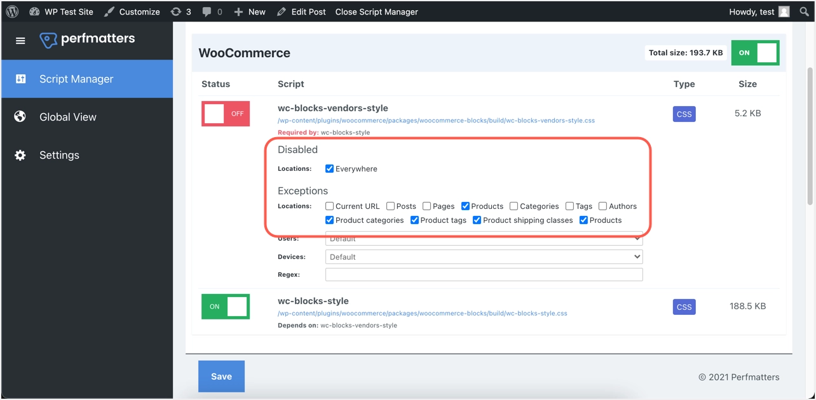Click the Global View globe icon
The image size is (816, 400).
20,117
